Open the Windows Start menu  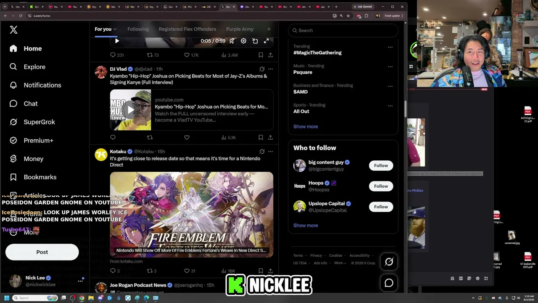[x=6, y=298]
